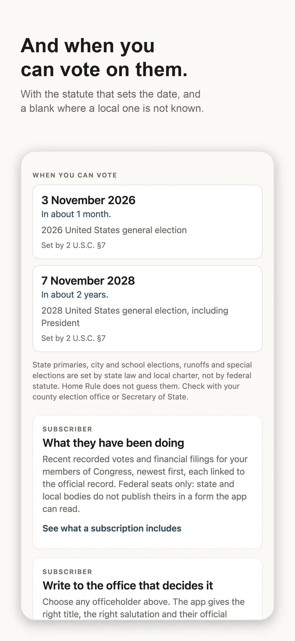Click the 'Recent recorded votes and financial filings' description

pos(145,484)
